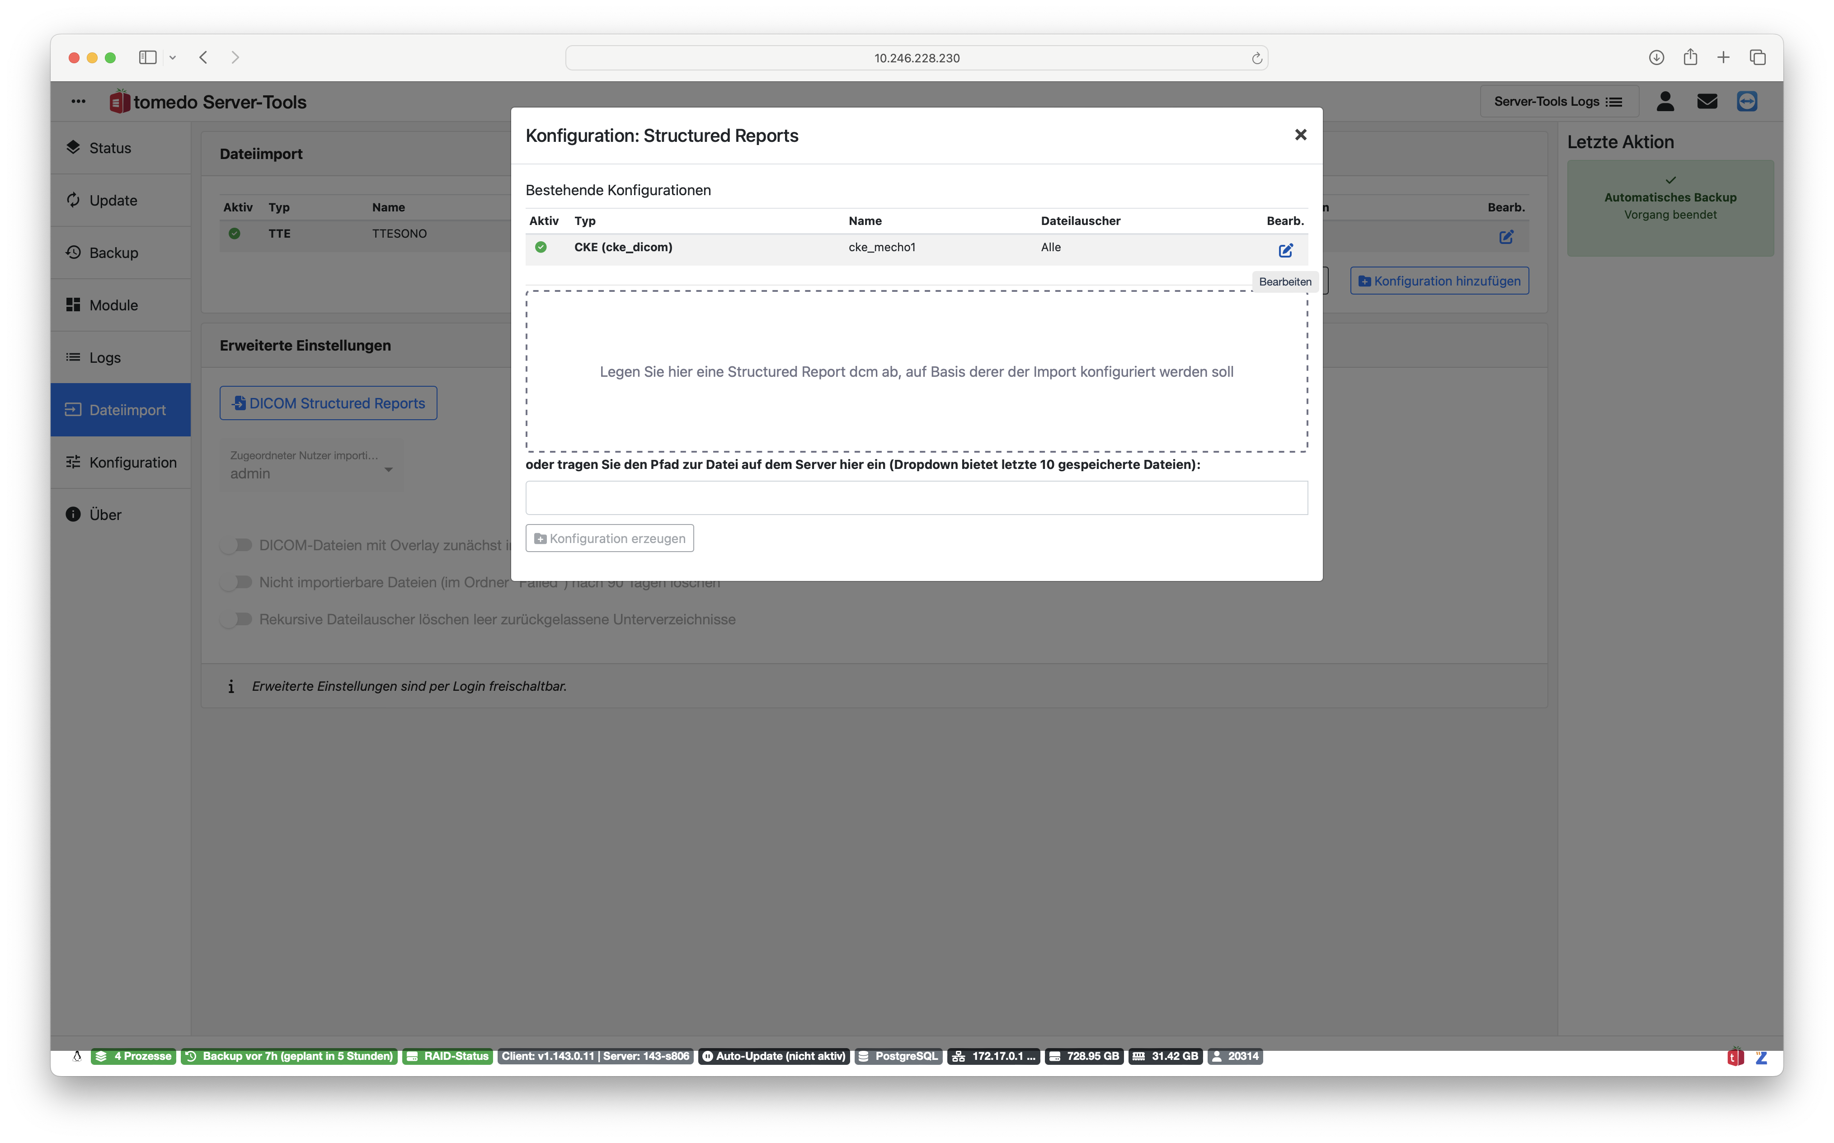The height and width of the screenshot is (1143, 1834).
Task: Close the Structured Reports configuration dialog
Action: point(1300,135)
